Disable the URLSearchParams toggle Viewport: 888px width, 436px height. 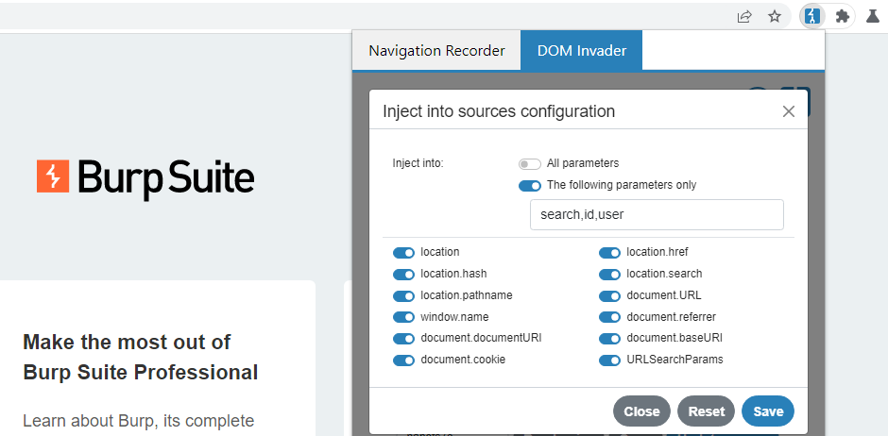click(609, 360)
